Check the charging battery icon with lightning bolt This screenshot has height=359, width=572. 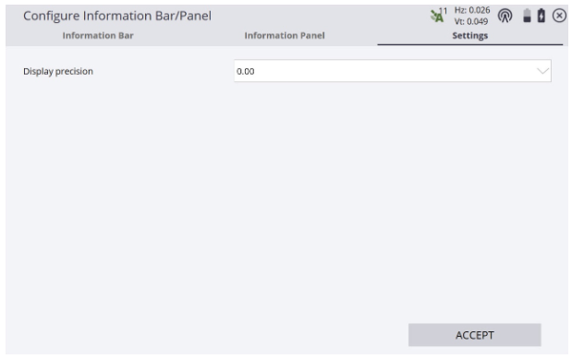tap(542, 16)
